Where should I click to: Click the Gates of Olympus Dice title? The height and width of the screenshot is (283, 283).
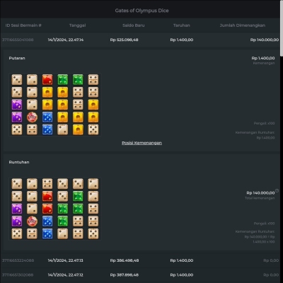(141, 11)
